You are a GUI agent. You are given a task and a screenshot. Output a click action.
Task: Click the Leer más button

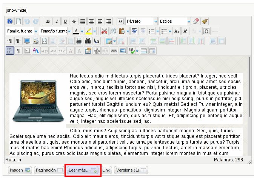(82, 170)
